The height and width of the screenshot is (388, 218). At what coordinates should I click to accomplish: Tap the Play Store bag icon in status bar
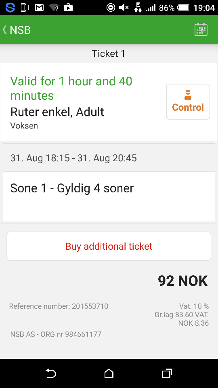tap(68, 8)
